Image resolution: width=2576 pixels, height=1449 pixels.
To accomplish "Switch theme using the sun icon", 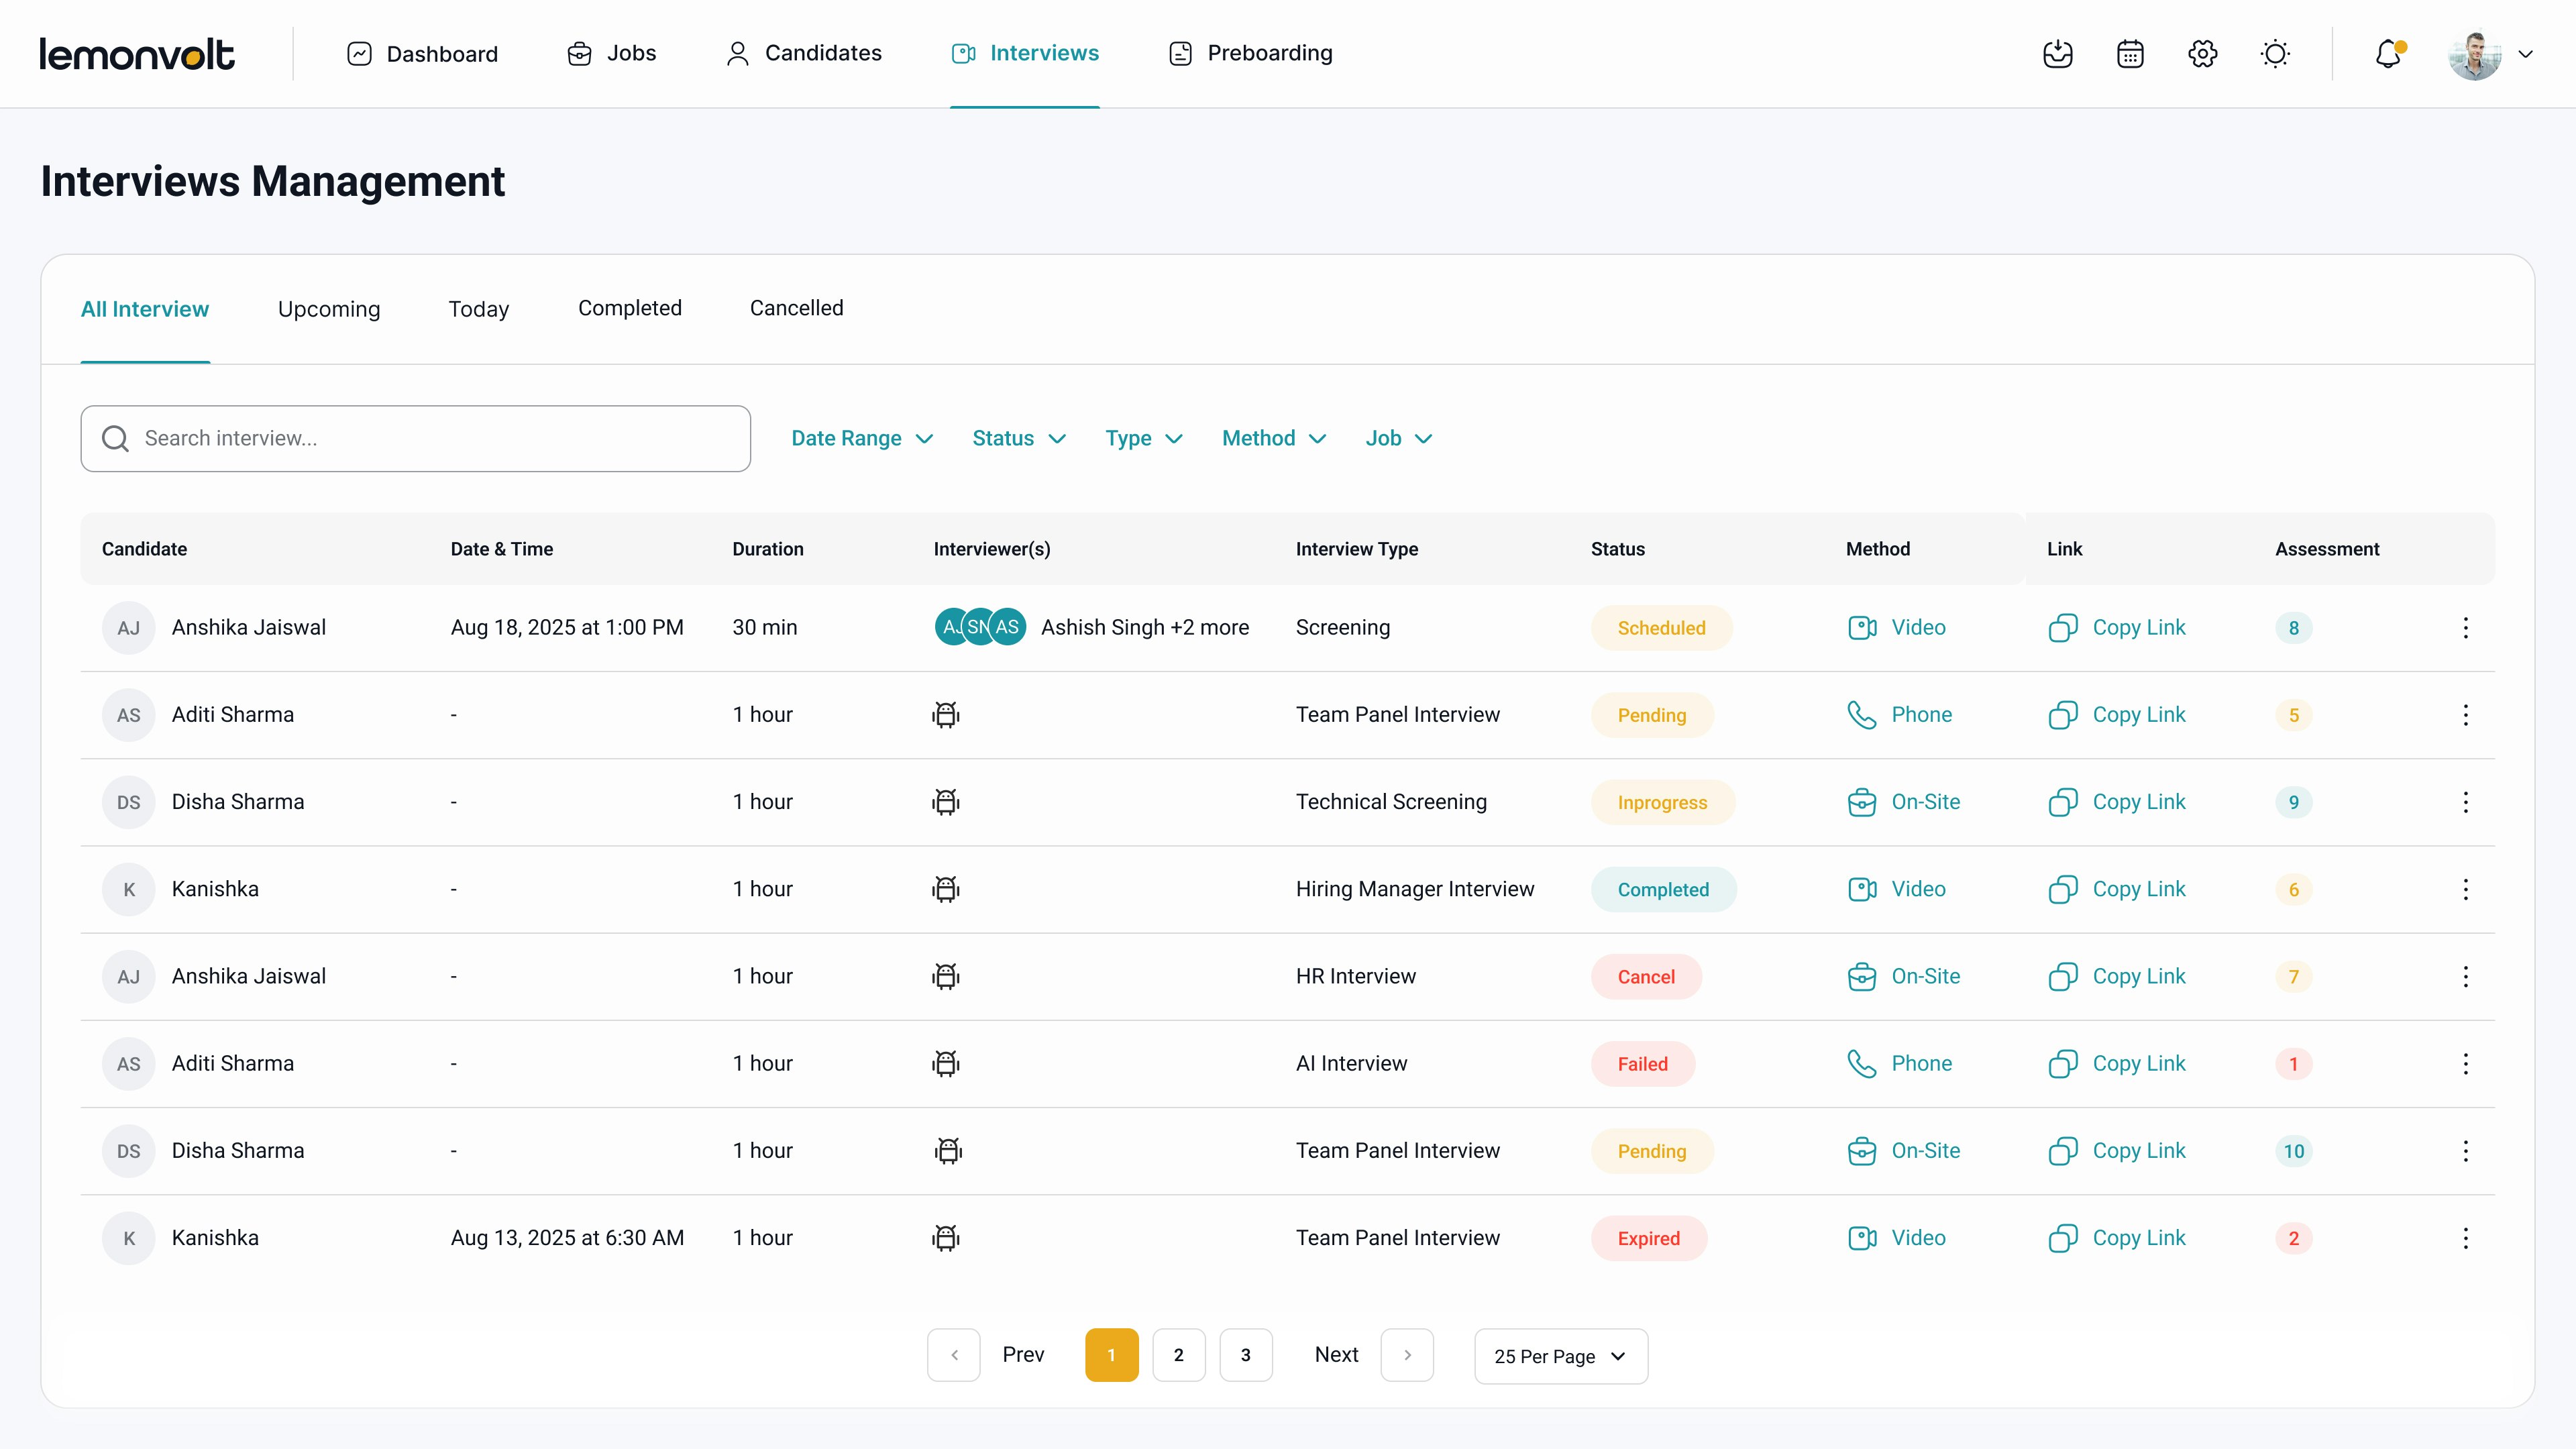I will click(x=2275, y=54).
